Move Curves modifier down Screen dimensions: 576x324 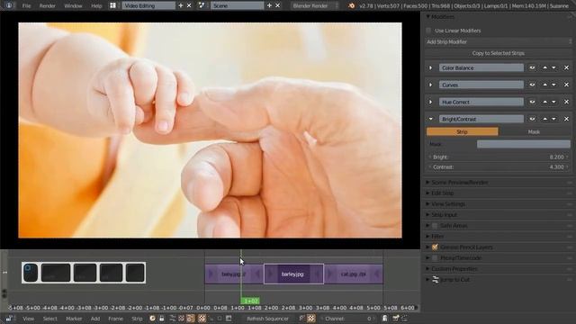point(553,85)
